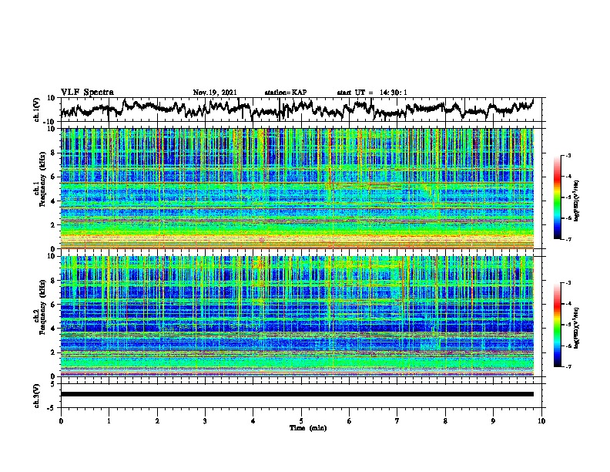Click the black ch.3 signal bar
This screenshot has width=610, height=472.
pyautogui.click(x=297, y=394)
